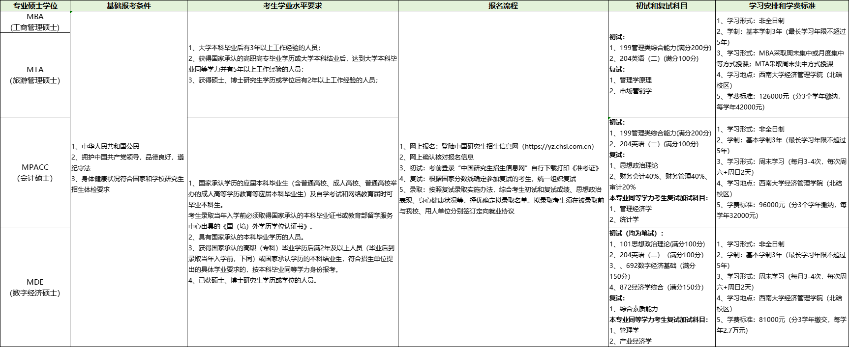Select the exam cell listing 财务会计40%
This screenshot has height=347, width=849.
click(661, 172)
